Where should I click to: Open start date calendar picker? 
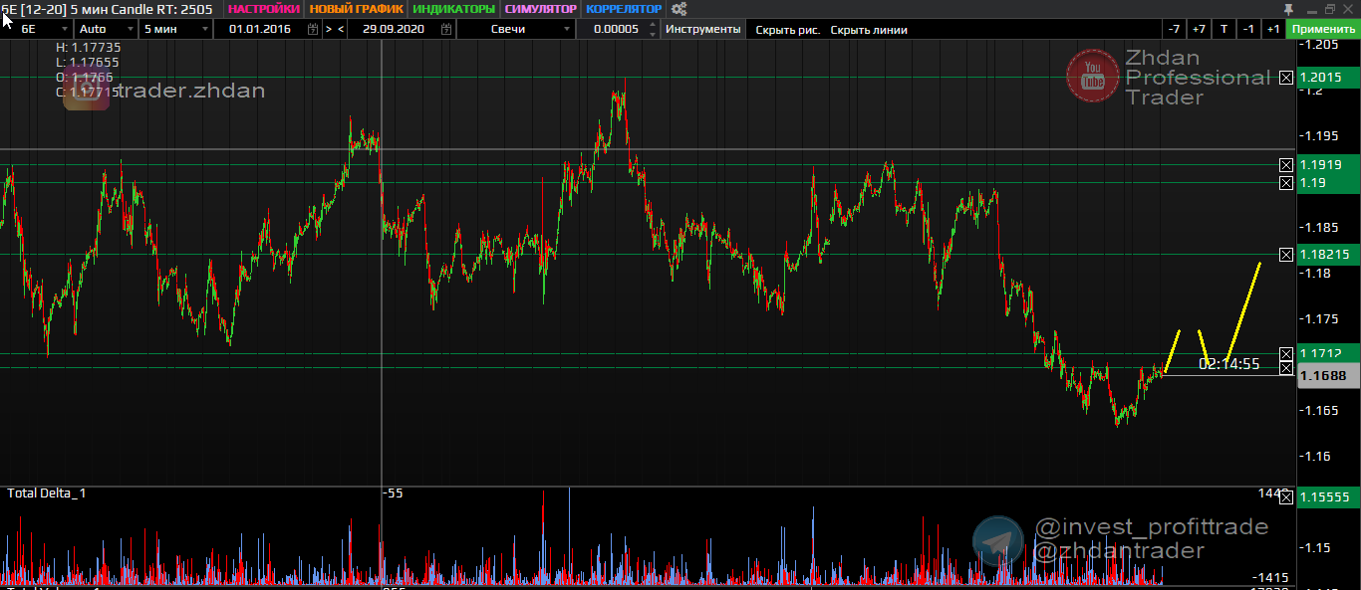(313, 29)
